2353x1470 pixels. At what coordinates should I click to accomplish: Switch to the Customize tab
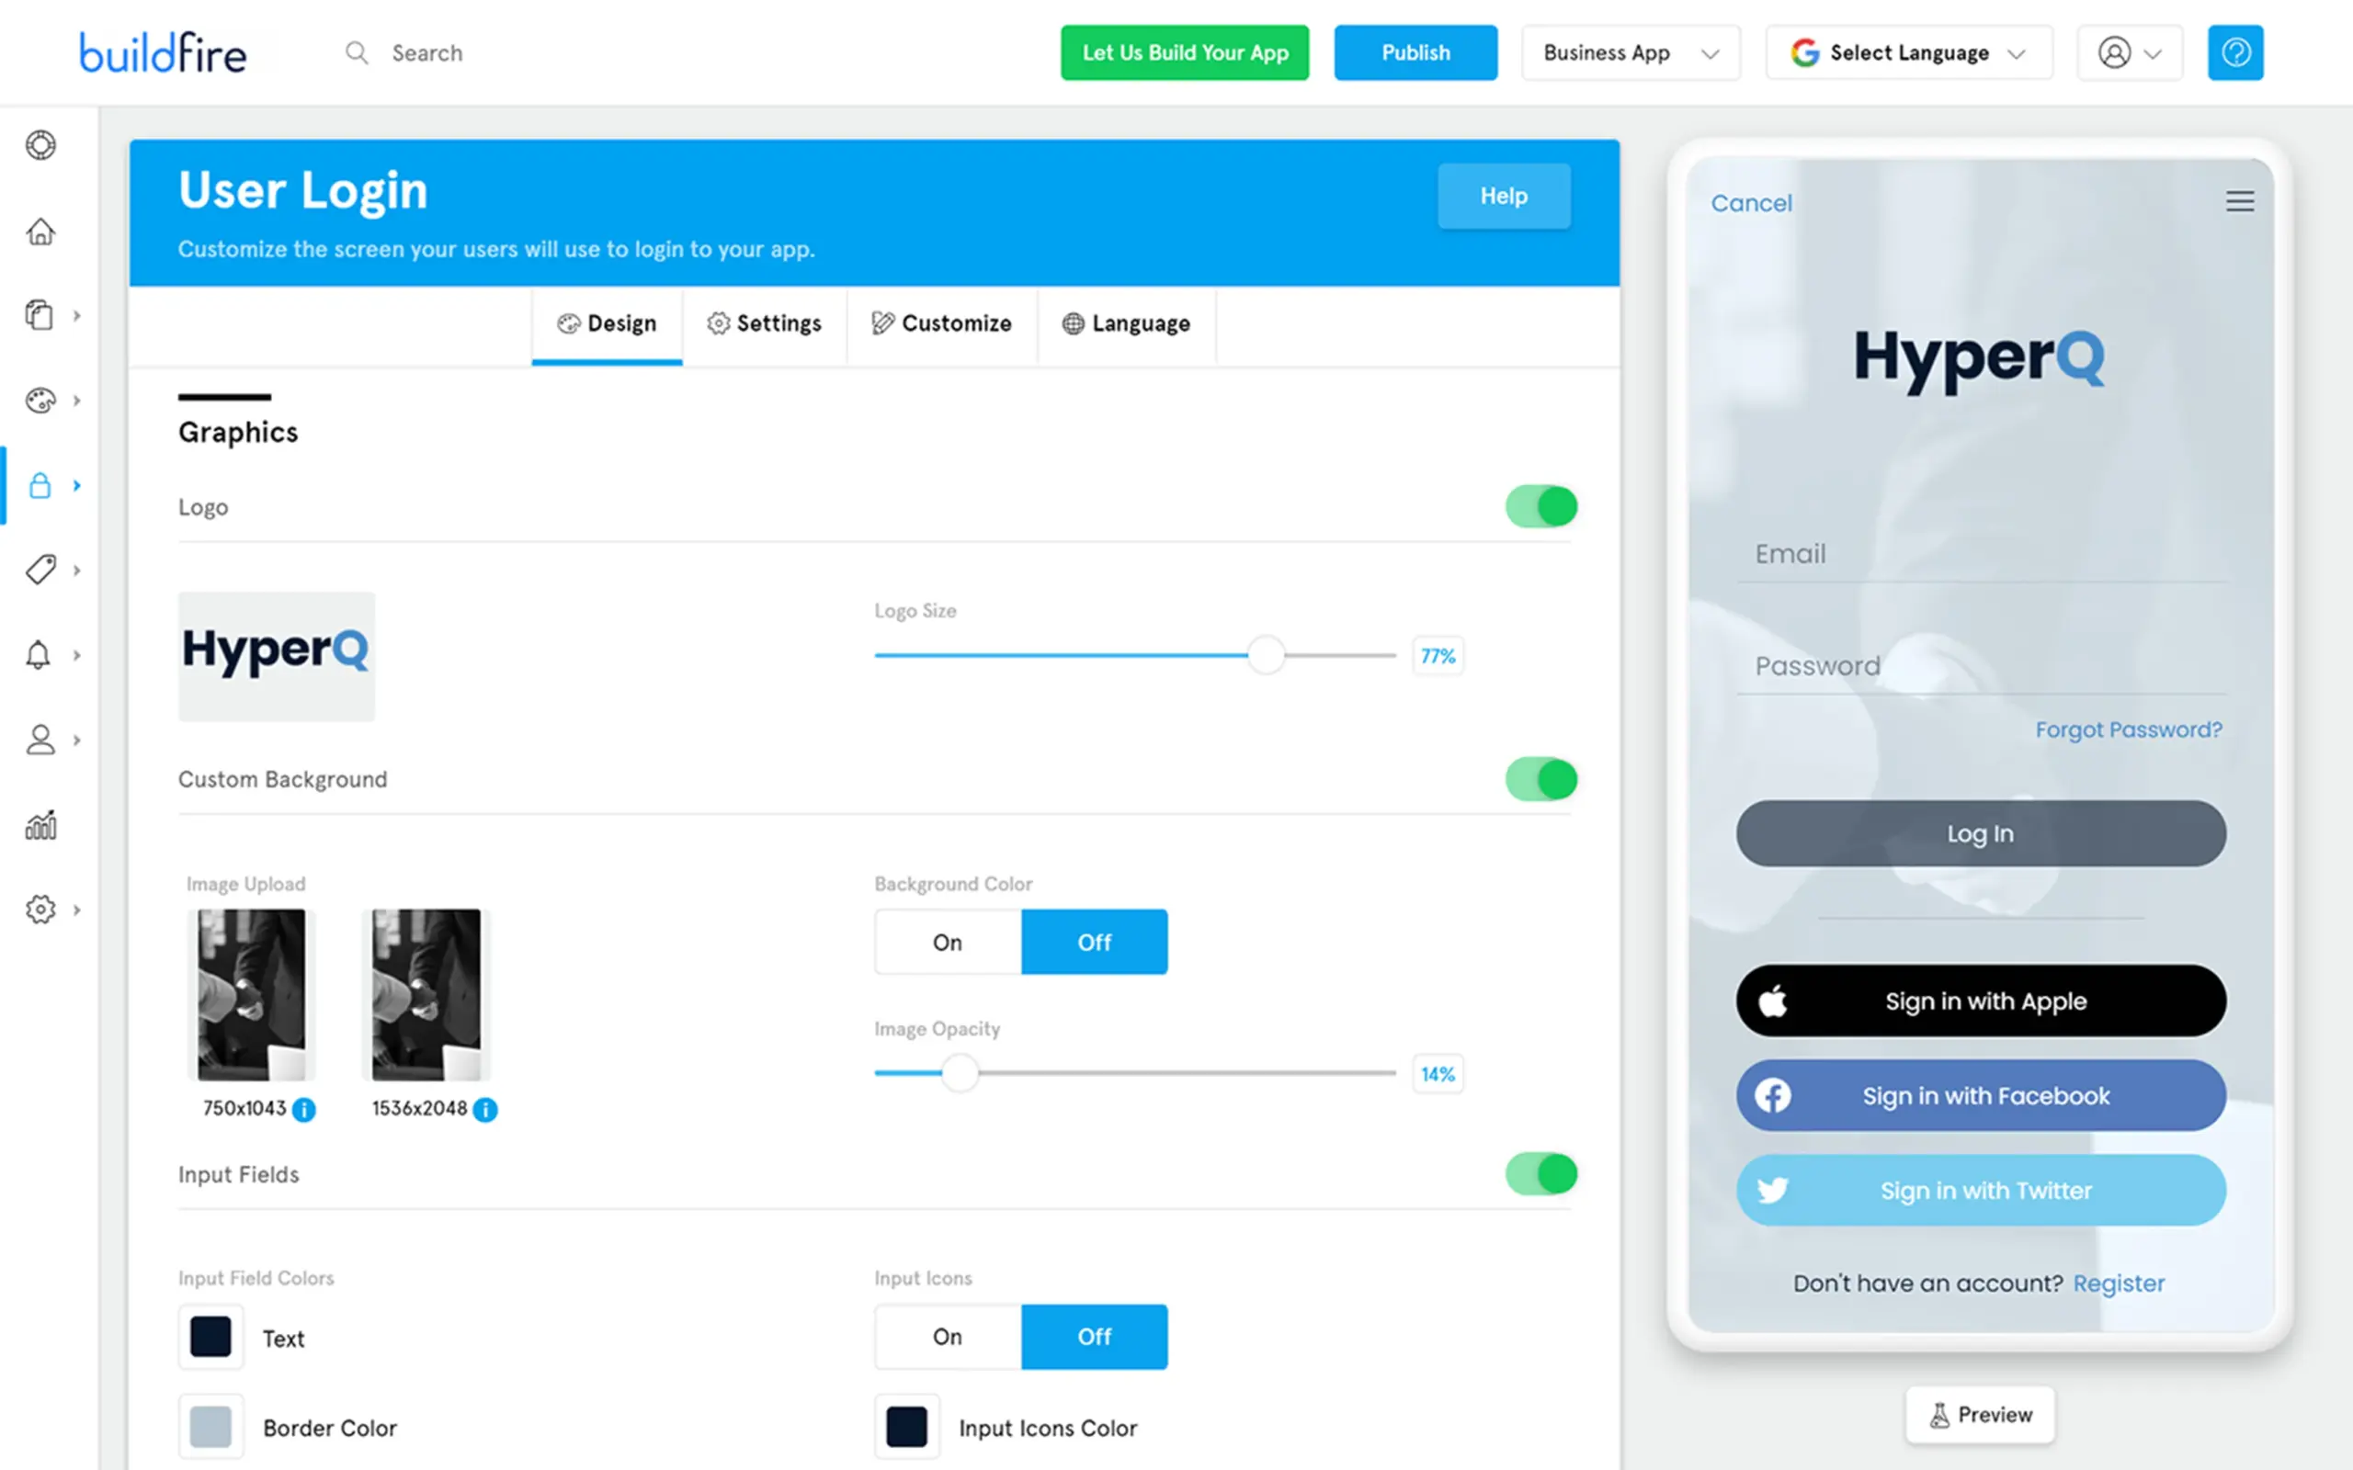click(941, 323)
